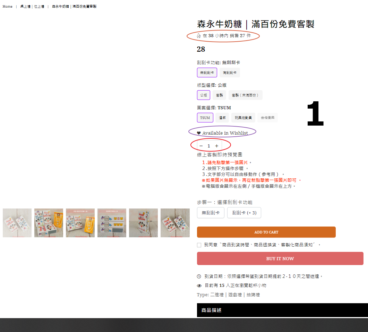
Task: Choose the 客製 layout option
Action: coord(219,95)
